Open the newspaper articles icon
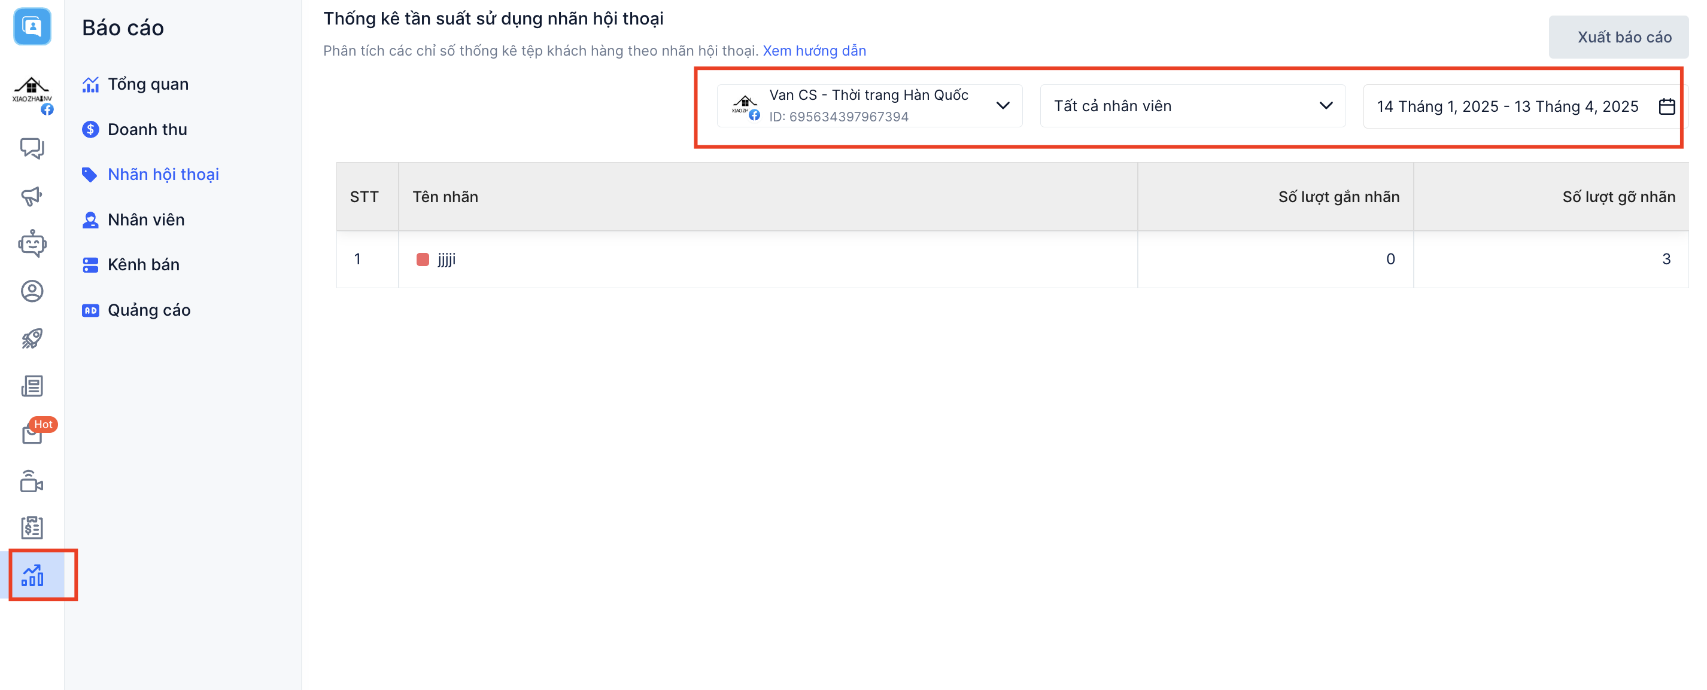Image resolution: width=1707 pixels, height=690 pixels. point(32,386)
